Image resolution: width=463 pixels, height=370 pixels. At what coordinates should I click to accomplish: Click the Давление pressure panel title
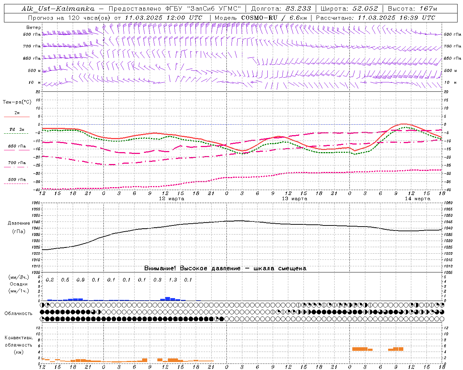[x=19, y=223]
